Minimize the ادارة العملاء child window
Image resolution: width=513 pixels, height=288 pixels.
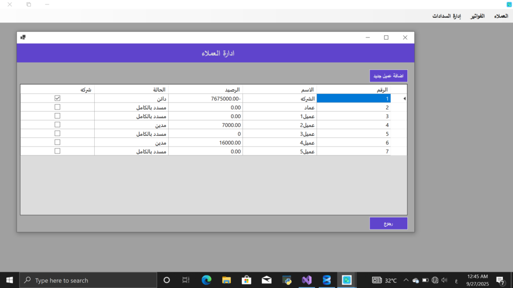368,37
